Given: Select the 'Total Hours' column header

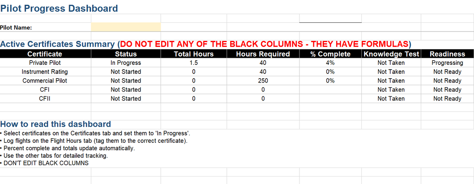Looking at the screenshot, I should 194,54.
